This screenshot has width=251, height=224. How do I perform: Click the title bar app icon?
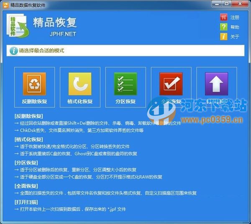pyautogui.click(x=6, y=5)
